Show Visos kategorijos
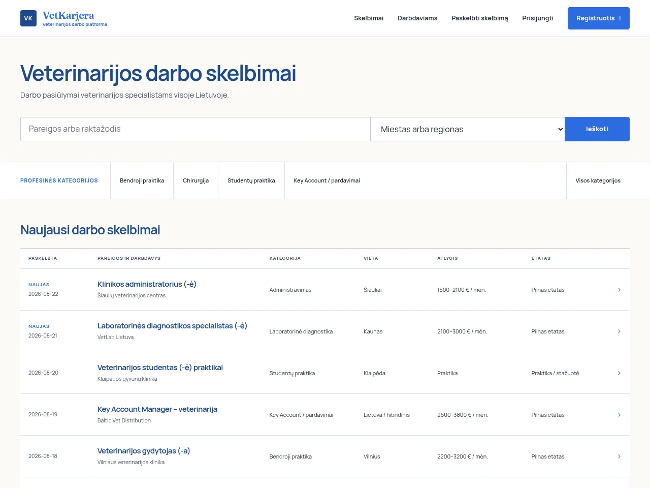Viewport: 650px width, 488px height. click(598, 180)
